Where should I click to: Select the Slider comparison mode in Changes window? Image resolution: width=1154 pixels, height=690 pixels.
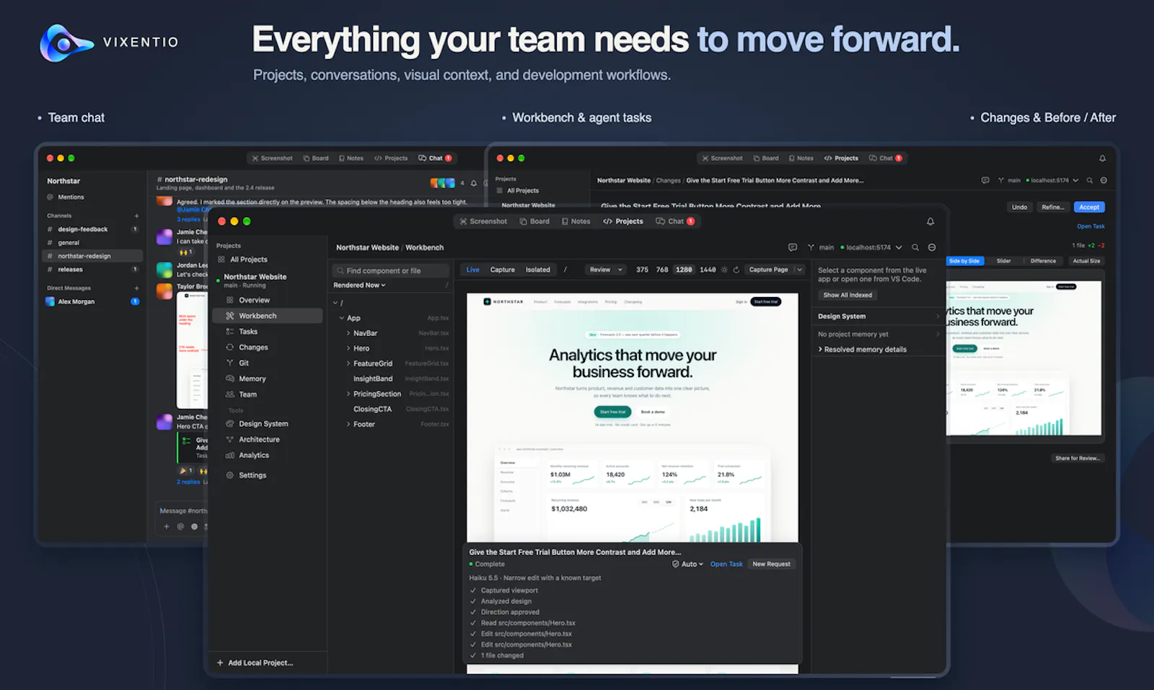click(x=1003, y=261)
